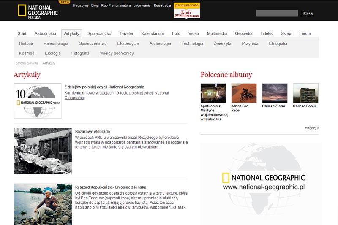Screen dimensions: 338x225
Task: Open the www.national-geographic.pl banner
Action: [x=261, y=184]
